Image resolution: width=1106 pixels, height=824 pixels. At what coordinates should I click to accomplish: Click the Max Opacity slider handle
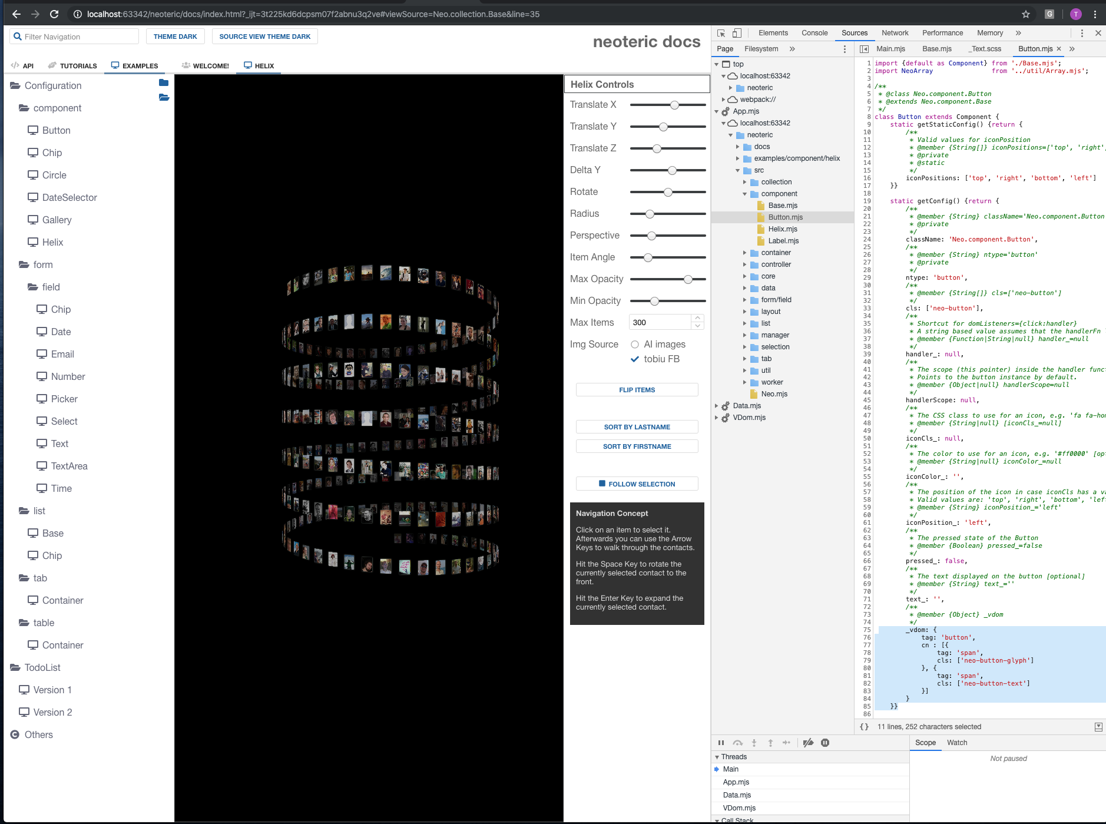[688, 279]
